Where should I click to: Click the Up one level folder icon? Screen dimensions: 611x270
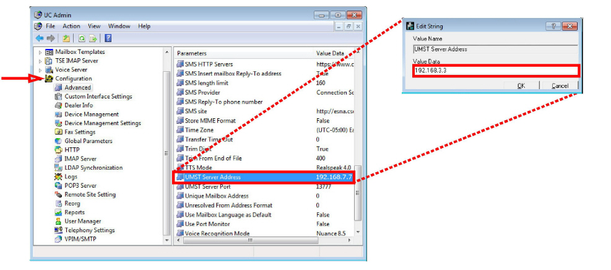[x=66, y=38]
